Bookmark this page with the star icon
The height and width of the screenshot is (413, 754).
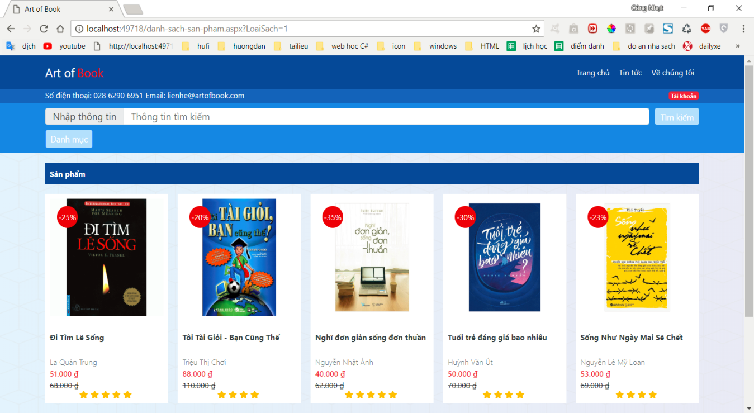coord(536,29)
